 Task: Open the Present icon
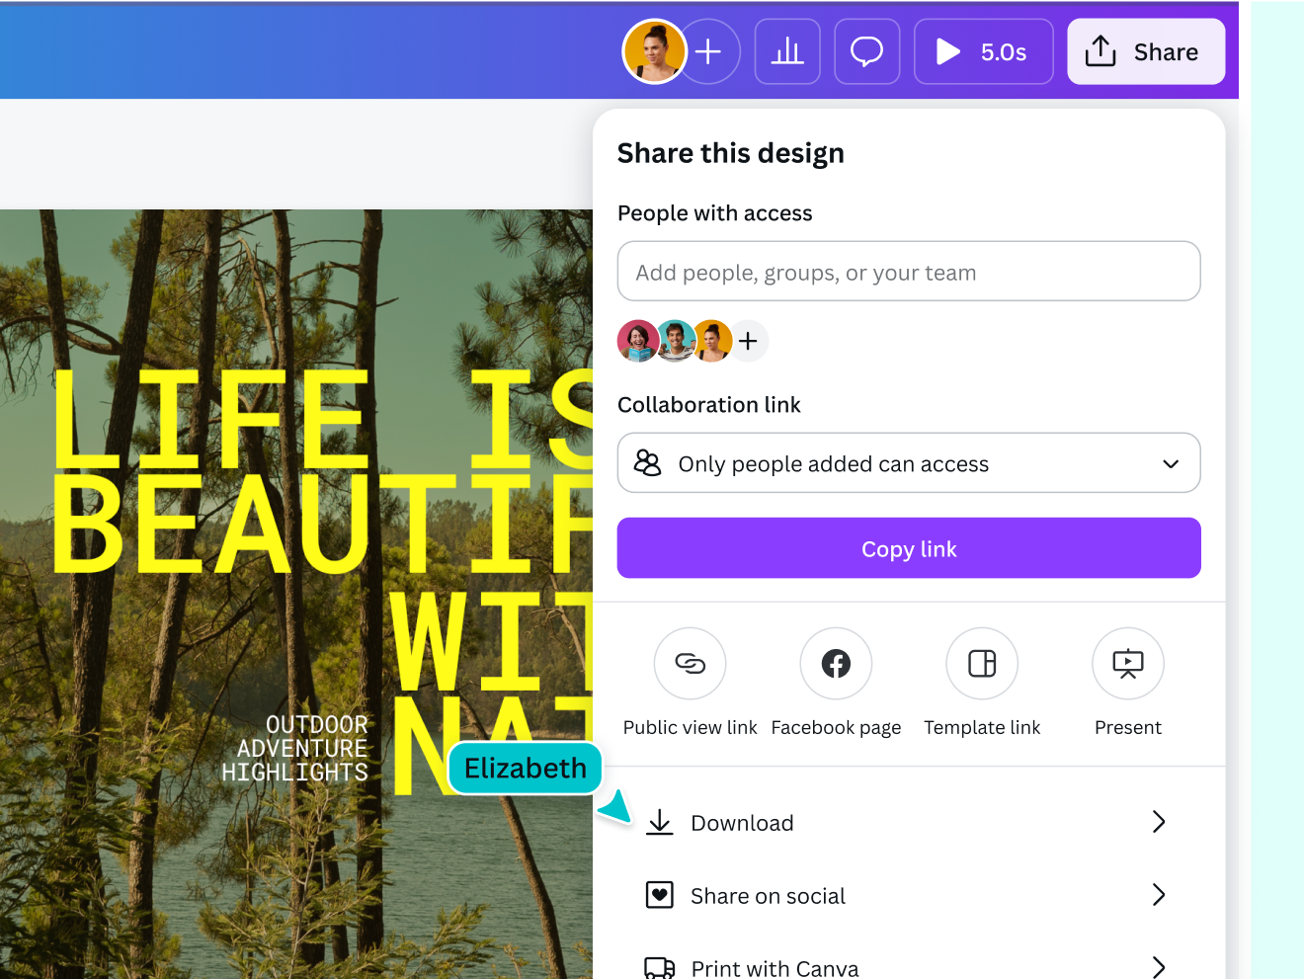click(x=1127, y=664)
